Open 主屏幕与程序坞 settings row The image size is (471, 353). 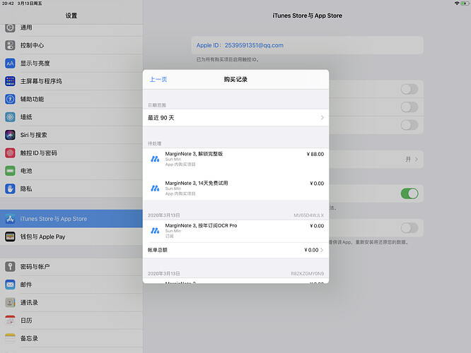tap(71, 81)
